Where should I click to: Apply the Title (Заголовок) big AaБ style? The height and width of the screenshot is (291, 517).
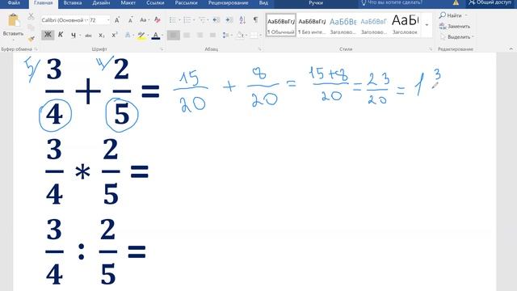tap(405, 25)
